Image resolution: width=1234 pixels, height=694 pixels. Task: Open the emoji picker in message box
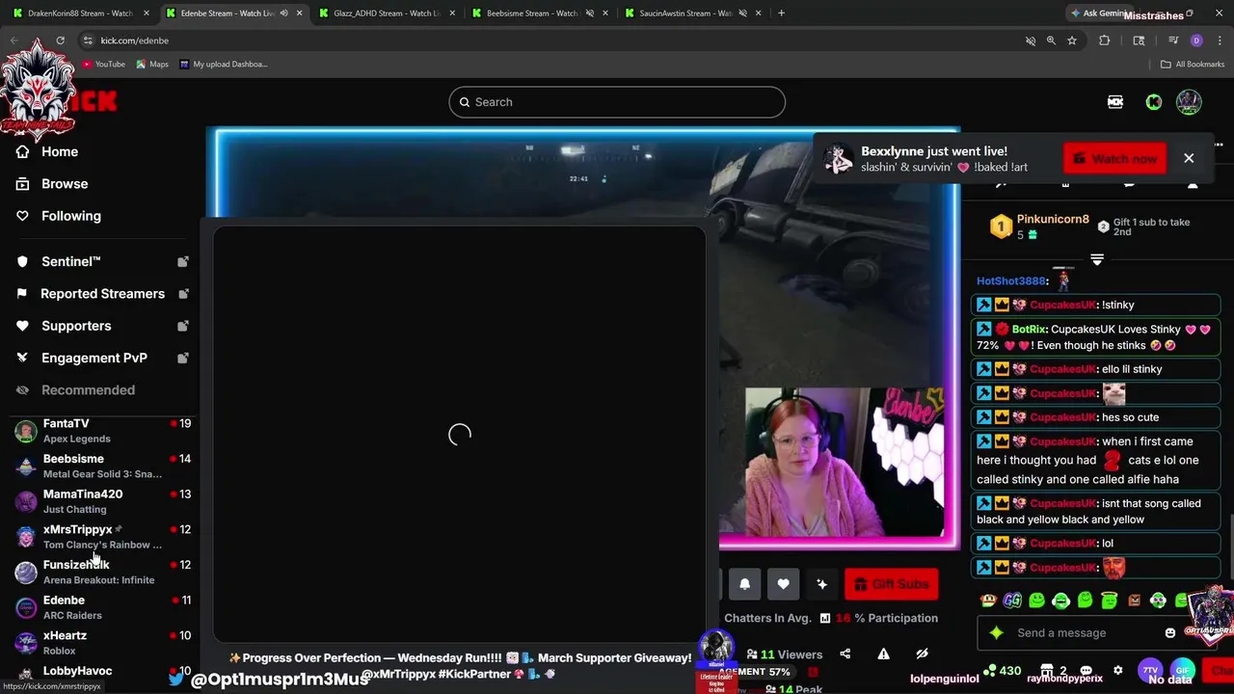pyautogui.click(x=1170, y=633)
